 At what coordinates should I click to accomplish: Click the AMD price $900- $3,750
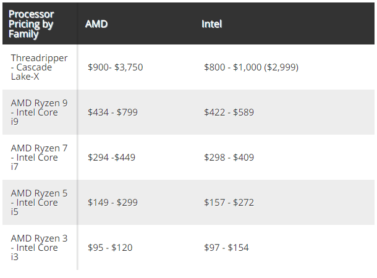click(x=115, y=67)
